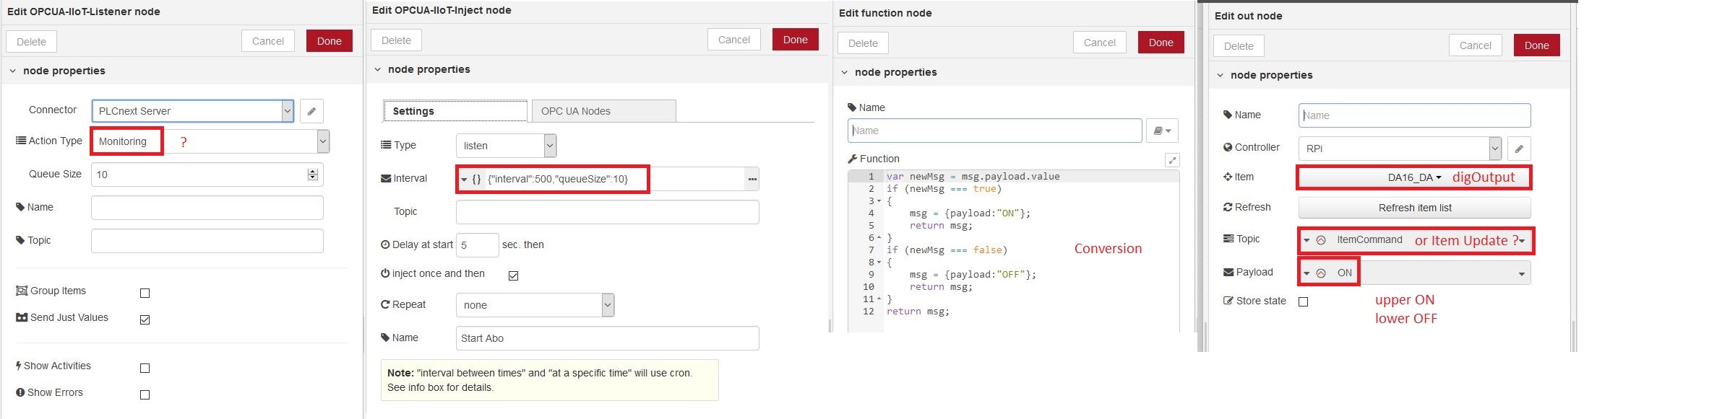
Task: Toggle inject once and then checkbox
Action: point(513,275)
